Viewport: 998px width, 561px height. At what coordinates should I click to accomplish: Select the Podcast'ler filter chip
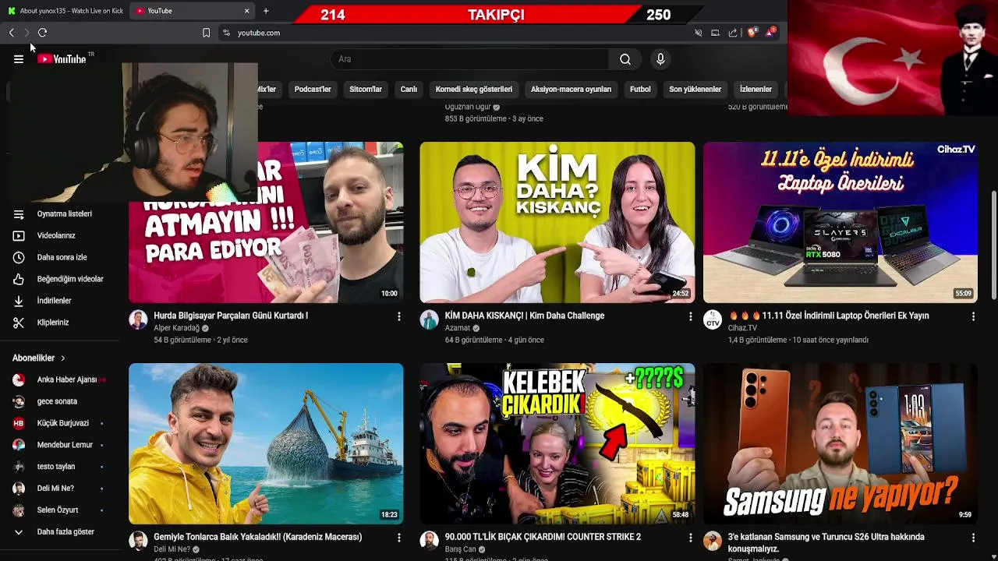pyautogui.click(x=313, y=90)
